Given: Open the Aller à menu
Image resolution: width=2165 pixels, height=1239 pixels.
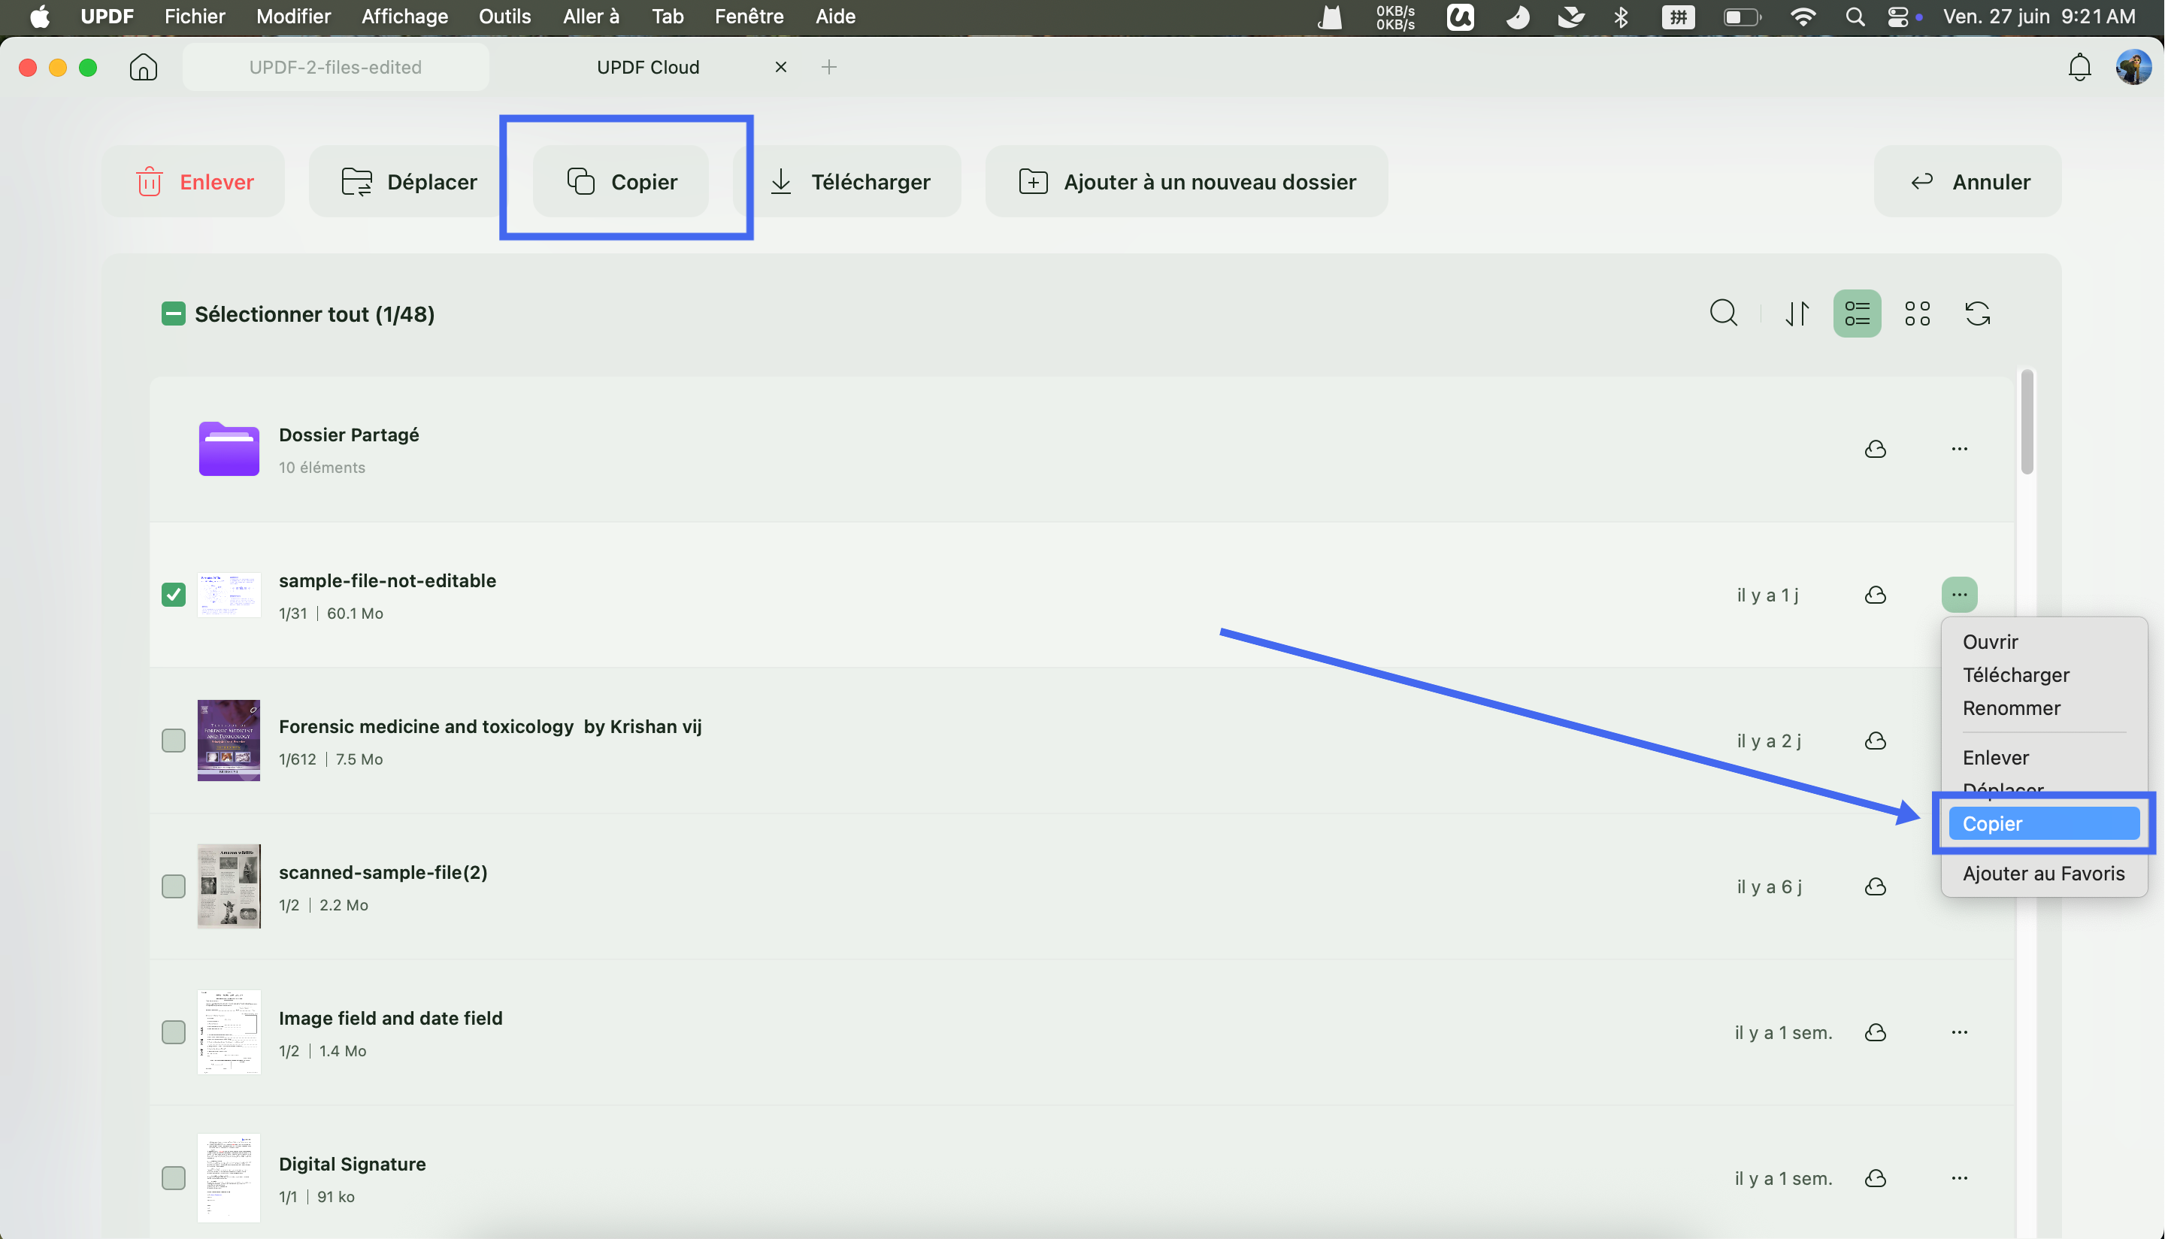Looking at the screenshot, I should 591,17.
